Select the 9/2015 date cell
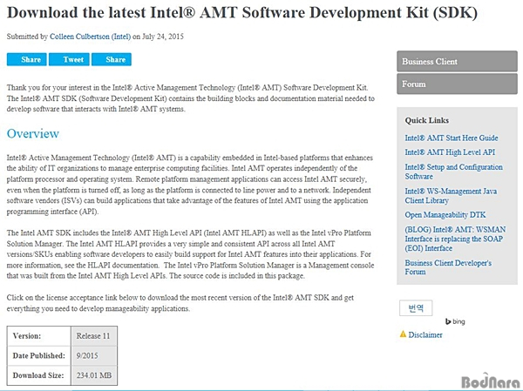 click(x=94, y=355)
